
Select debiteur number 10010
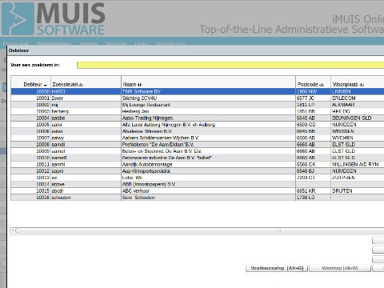tap(43, 158)
